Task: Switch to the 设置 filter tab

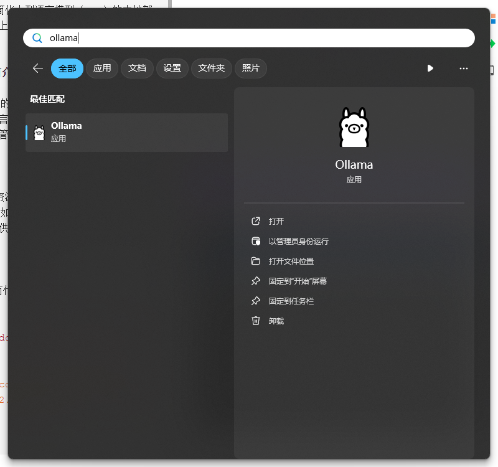Action: click(172, 68)
